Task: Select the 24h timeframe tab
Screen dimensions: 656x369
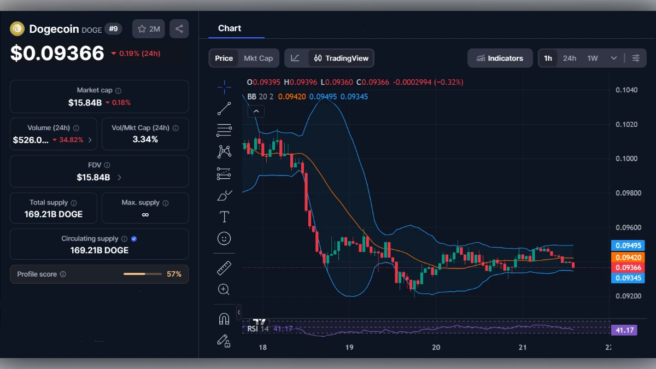Action: (569, 57)
